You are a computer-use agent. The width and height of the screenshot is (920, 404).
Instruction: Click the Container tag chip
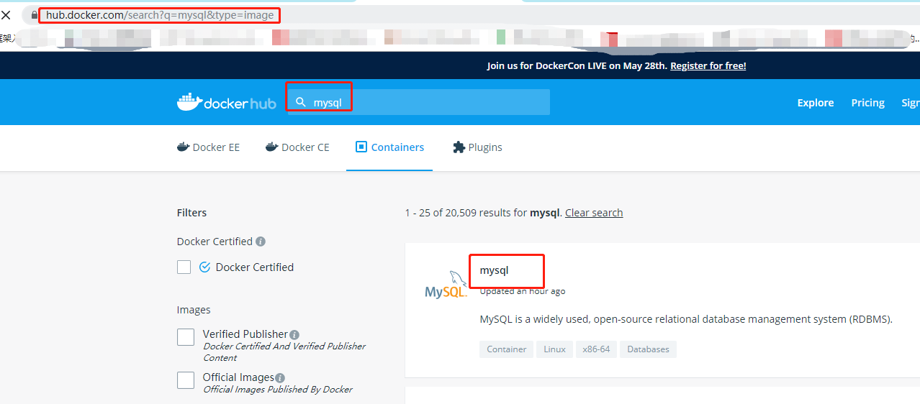(x=507, y=349)
